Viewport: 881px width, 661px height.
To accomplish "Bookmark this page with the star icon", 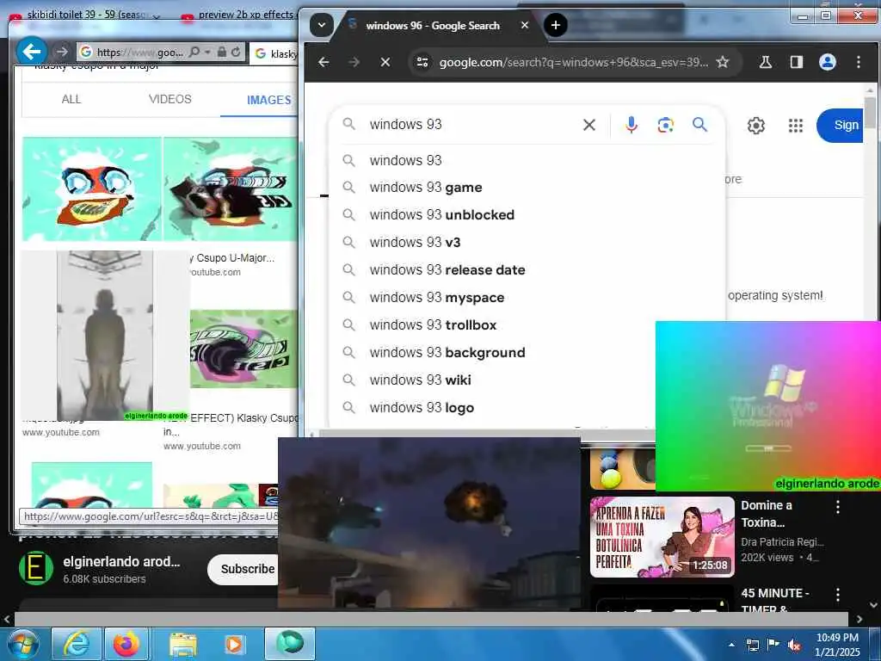I will tap(723, 62).
